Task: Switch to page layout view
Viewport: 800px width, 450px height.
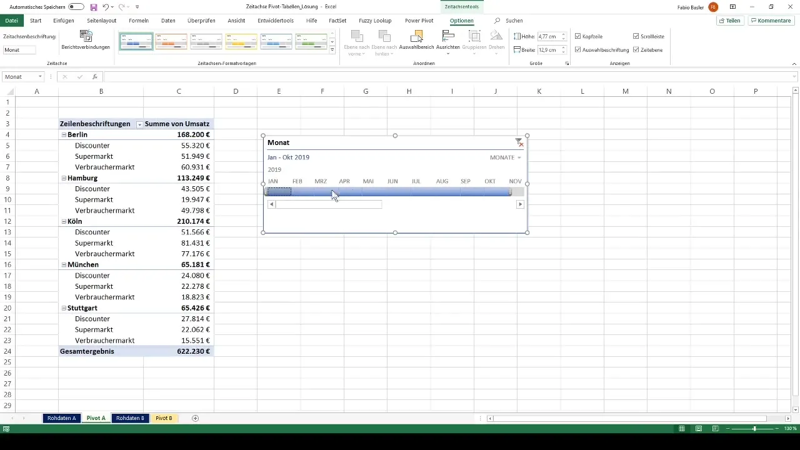Action: coord(698,429)
